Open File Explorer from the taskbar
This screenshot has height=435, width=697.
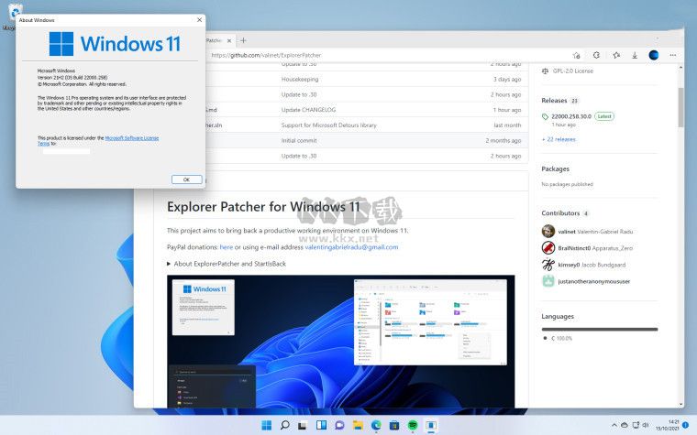(x=358, y=426)
